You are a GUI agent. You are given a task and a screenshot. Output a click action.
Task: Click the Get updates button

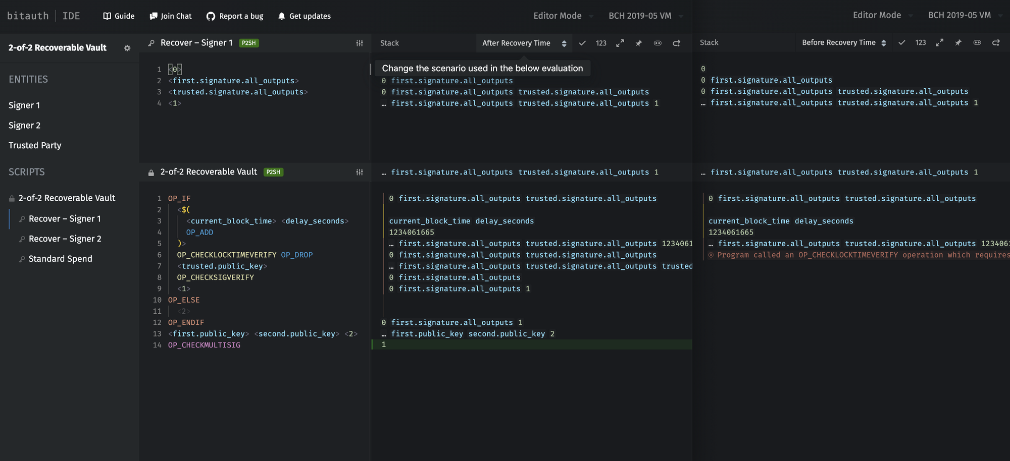click(304, 16)
